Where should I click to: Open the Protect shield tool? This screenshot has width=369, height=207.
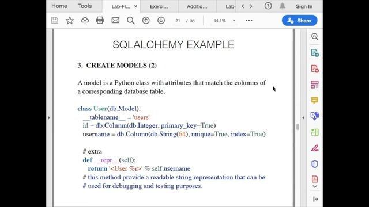tap(315, 164)
